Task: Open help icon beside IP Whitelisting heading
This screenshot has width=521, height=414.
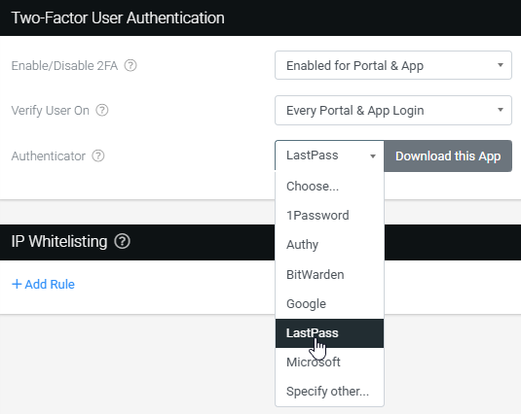Action: click(123, 241)
